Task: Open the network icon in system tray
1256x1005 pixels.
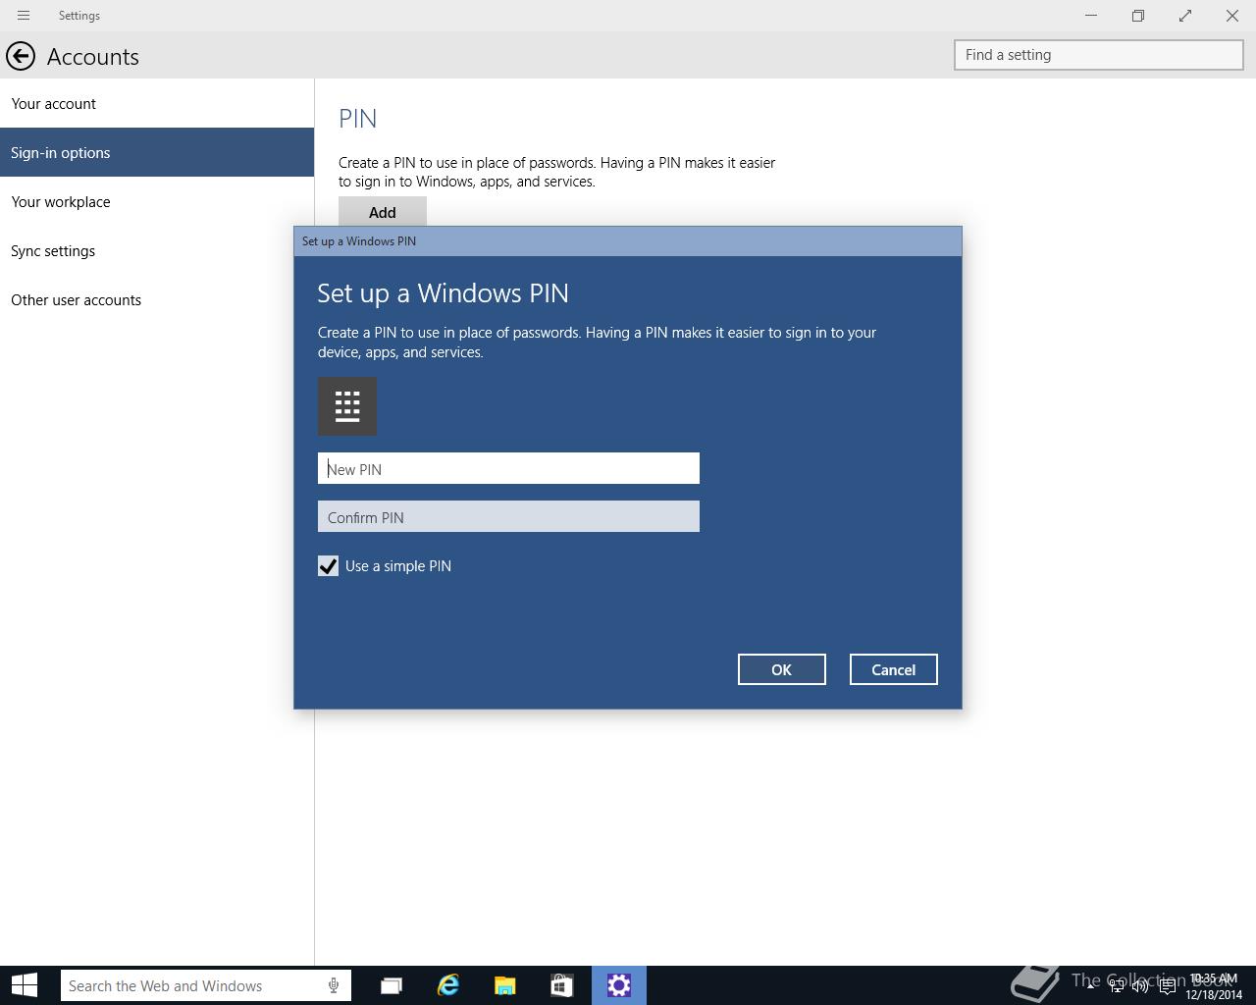Action: point(1116,985)
